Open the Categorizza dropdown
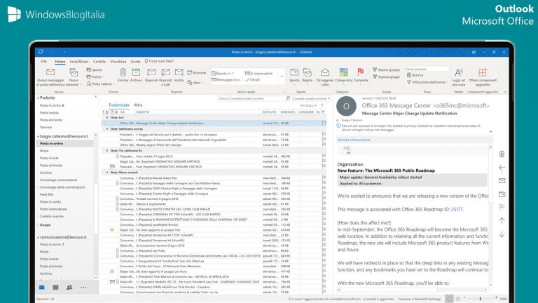This screenshot has width=538, height=303. point(343,76)
